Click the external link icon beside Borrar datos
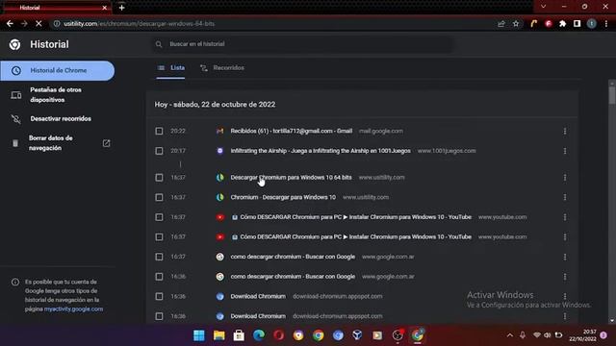616x346 pixels. click(x=106, y=143)
